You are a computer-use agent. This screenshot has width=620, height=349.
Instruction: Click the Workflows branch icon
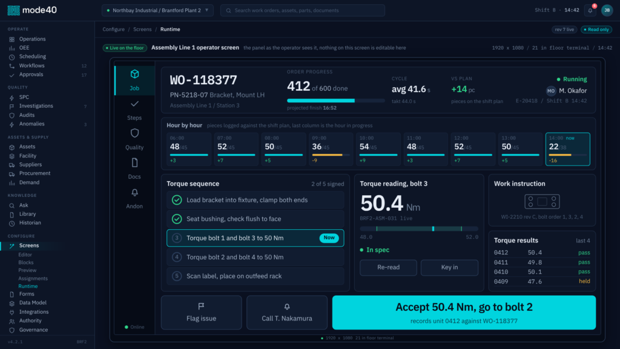[x=12, y=65]
